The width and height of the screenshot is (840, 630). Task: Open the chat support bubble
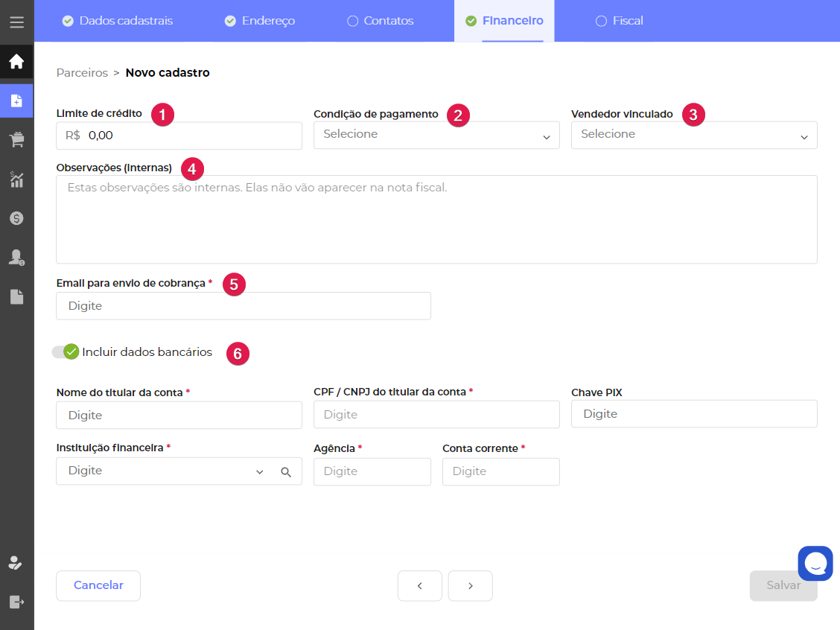(815, 564)
